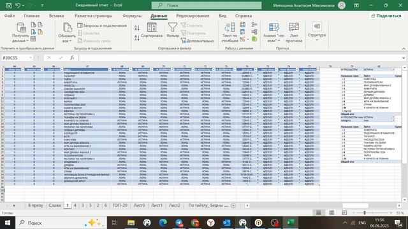
Task: Click the Excel Поиск search box
Action: (x=207, y=5)
